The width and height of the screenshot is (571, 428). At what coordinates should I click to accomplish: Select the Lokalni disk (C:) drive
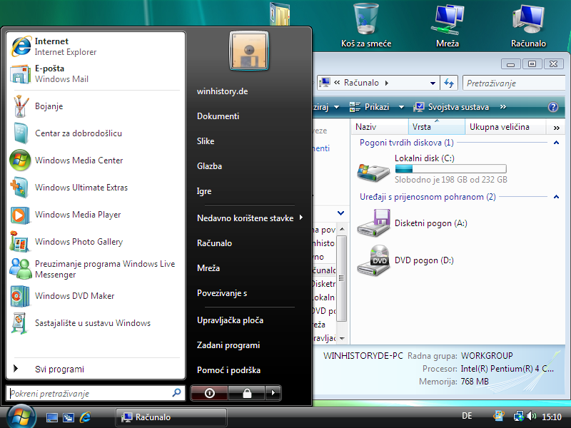click(x=432, y=168)
